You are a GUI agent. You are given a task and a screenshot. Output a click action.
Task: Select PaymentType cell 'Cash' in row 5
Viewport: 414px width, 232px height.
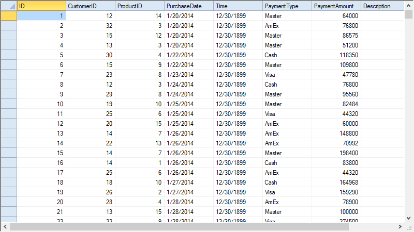[287, 55]
